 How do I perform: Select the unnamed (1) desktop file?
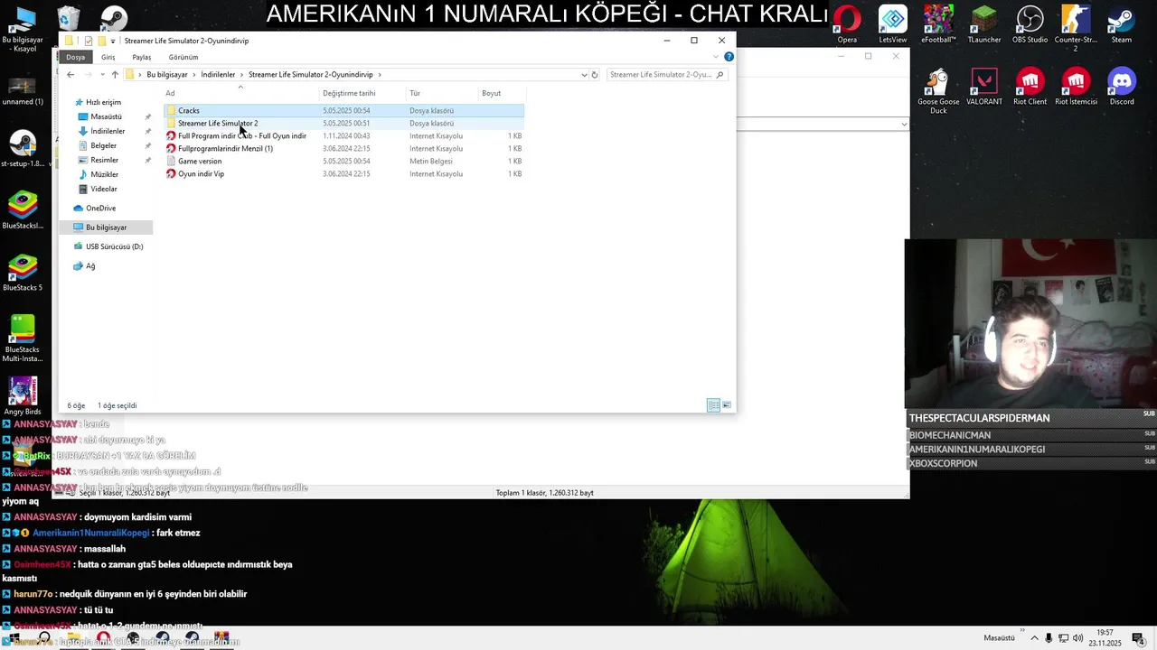(x=23, y=89)
